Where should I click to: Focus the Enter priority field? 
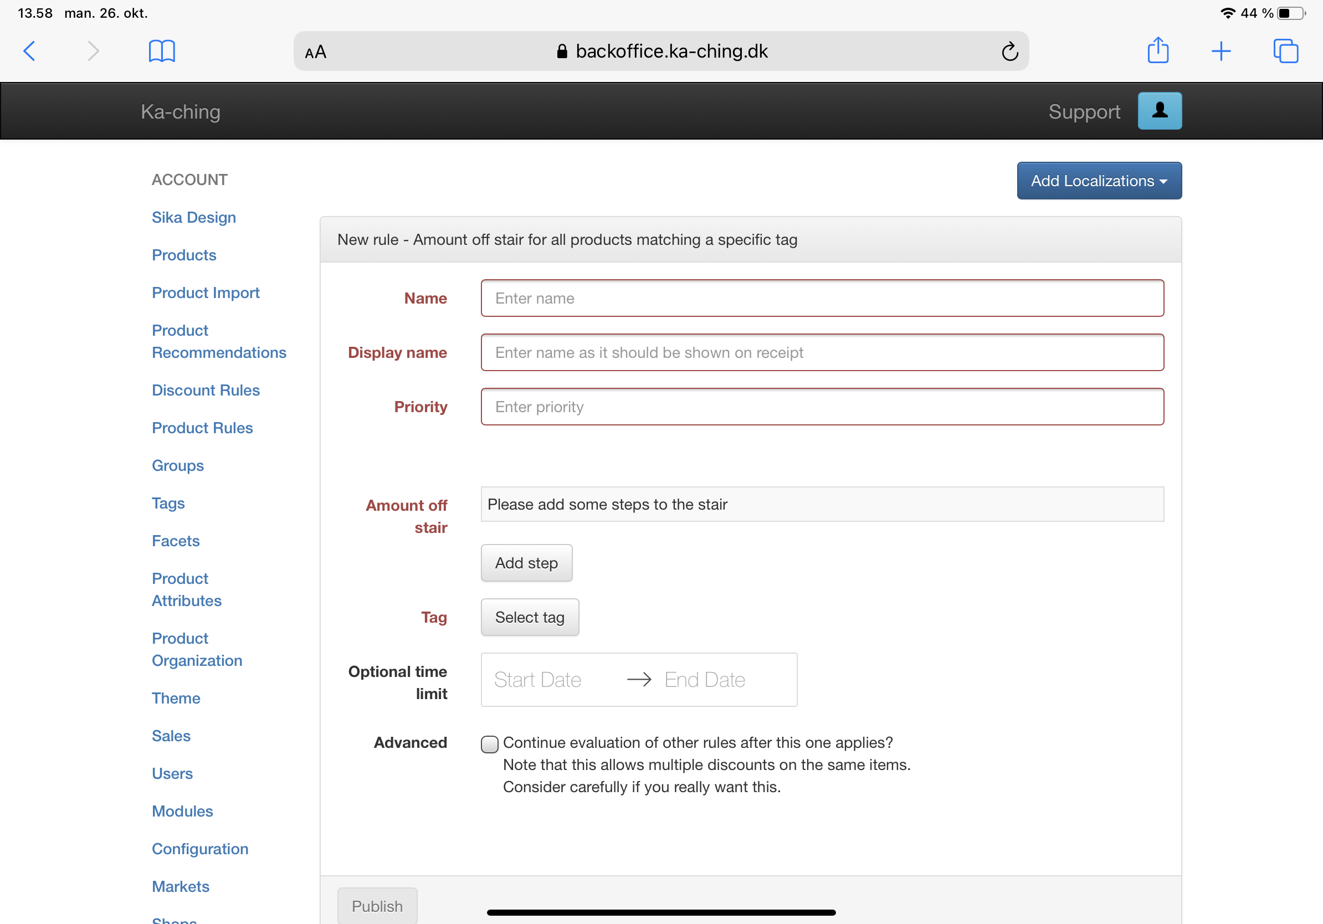click(822, 407)
